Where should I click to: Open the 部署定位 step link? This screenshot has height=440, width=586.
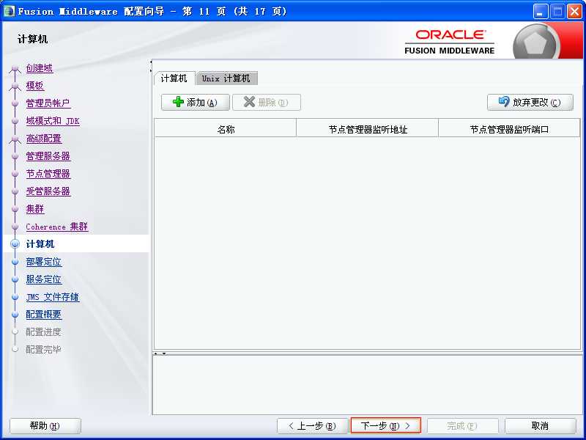[x=44, y=262]
